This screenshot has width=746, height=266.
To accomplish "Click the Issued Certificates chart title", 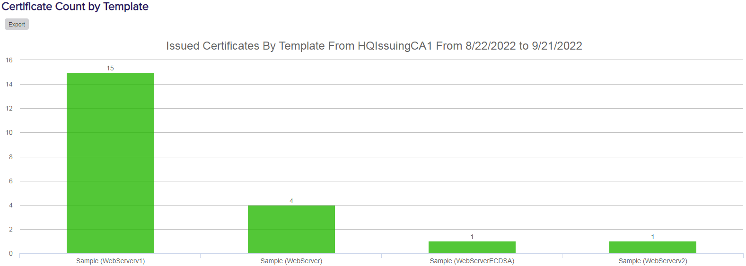I will point(374,46).
